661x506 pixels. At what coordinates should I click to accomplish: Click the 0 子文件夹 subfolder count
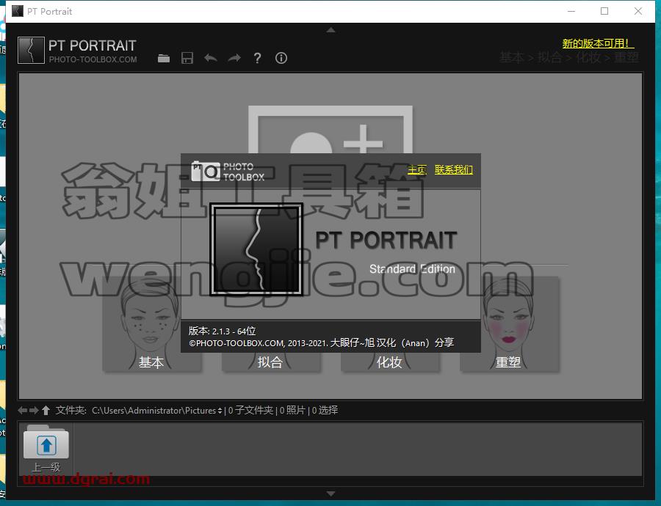pos(251,411)
